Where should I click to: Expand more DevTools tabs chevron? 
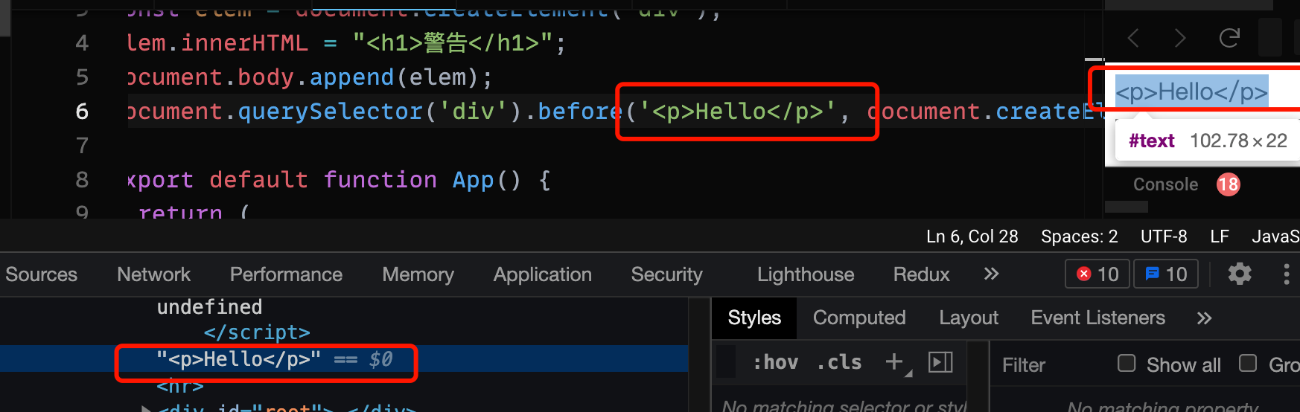point(991,274)
